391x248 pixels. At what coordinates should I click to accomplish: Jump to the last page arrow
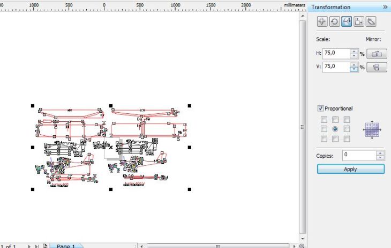[36, 246]
